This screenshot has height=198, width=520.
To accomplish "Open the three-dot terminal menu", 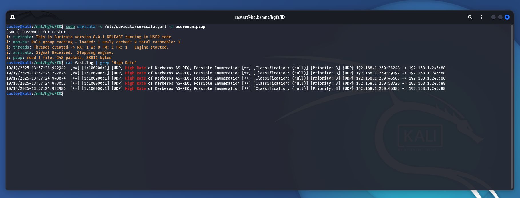I will click(x=481, y=17).
